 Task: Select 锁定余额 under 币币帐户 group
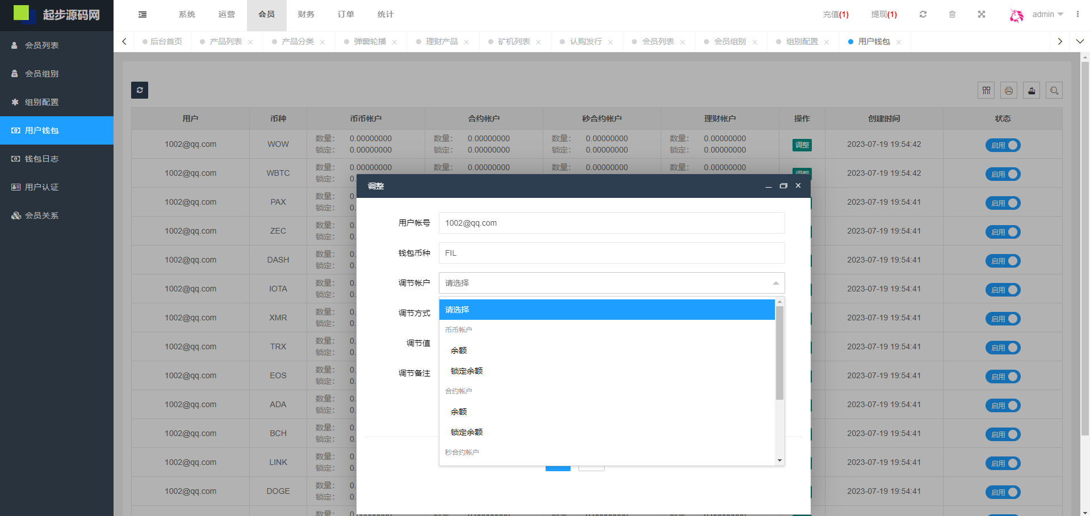click(x=467, y=371)
